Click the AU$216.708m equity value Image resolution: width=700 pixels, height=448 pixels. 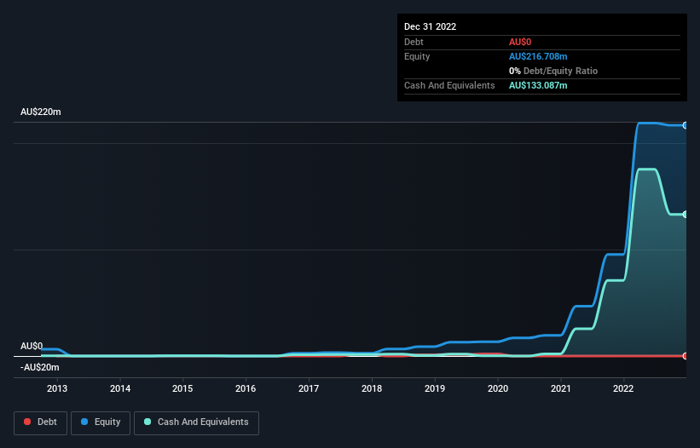click(538, 56)
